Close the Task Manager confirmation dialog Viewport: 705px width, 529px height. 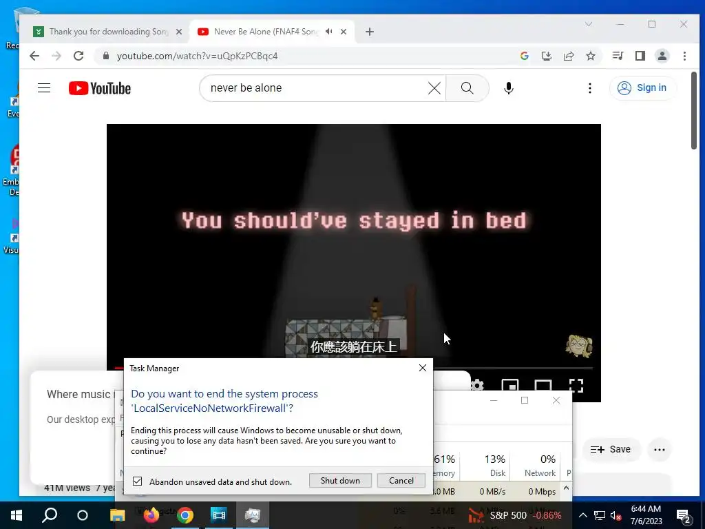point(423,368)
